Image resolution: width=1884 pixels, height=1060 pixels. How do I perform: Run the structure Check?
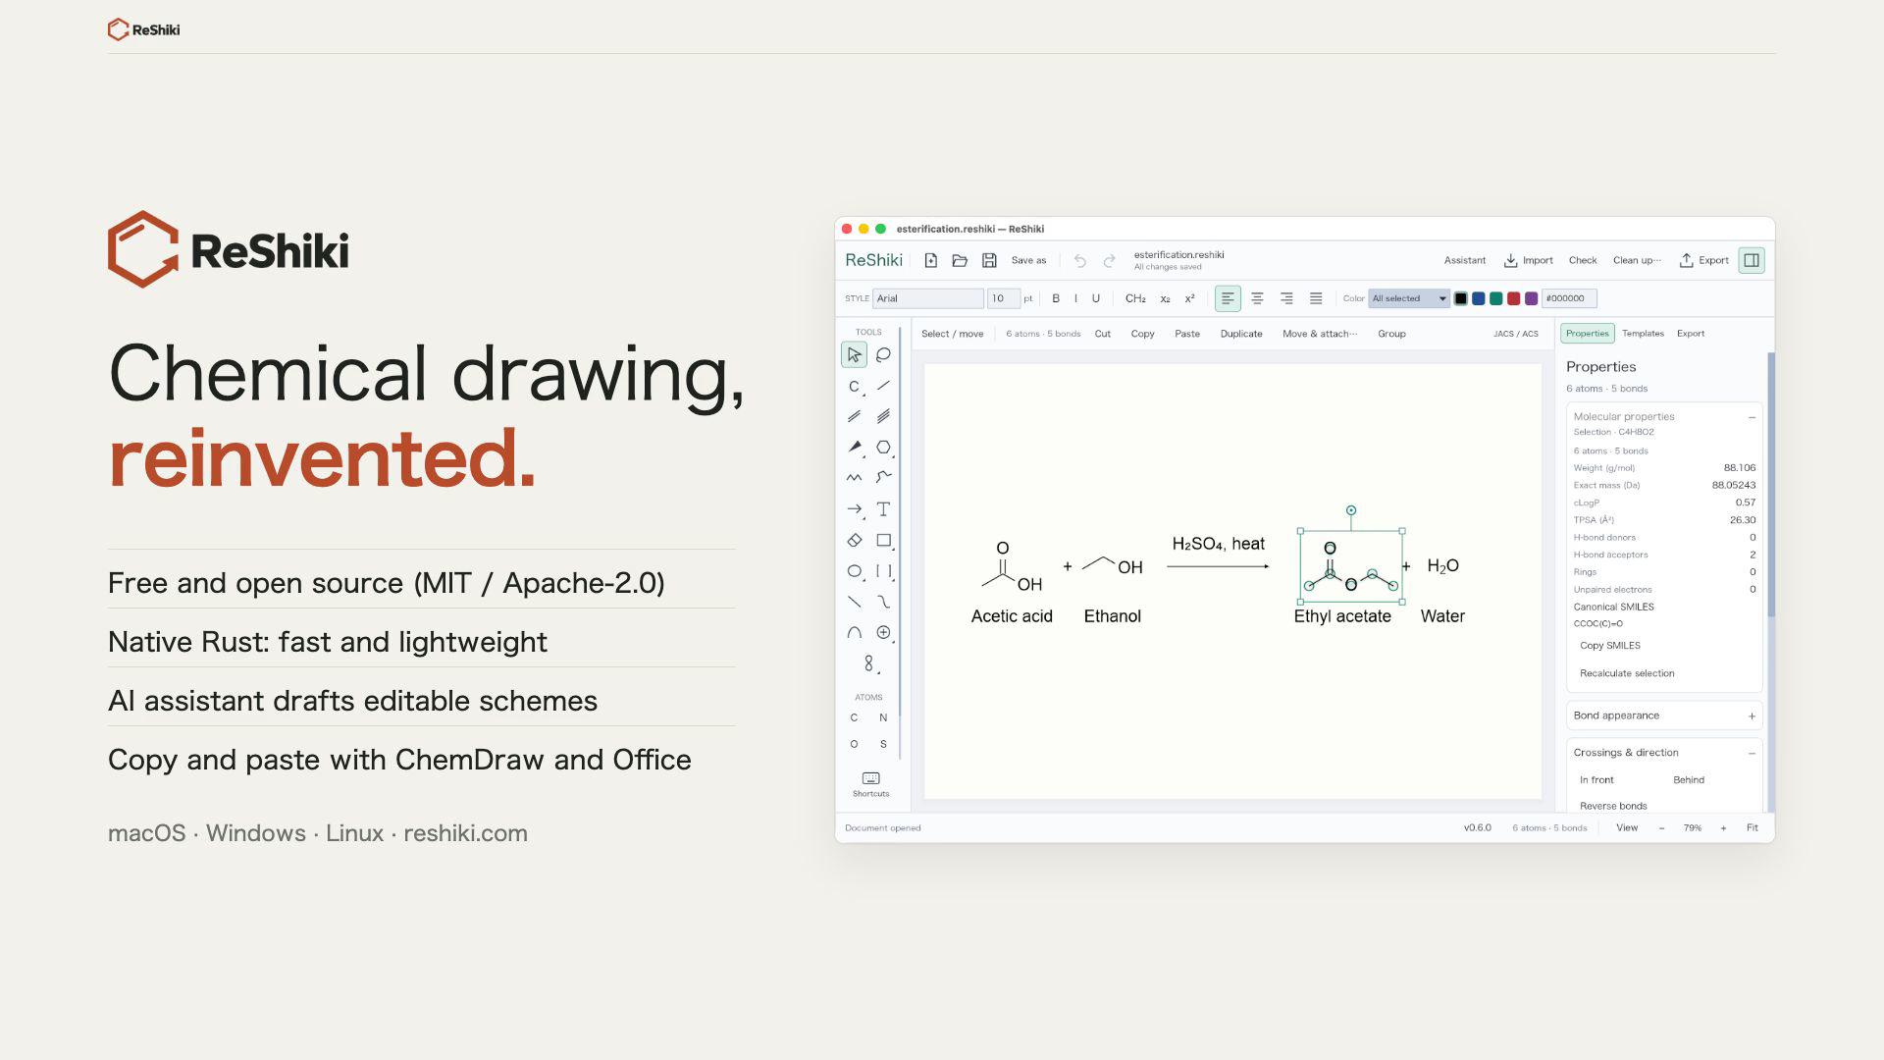(1583, 260)
